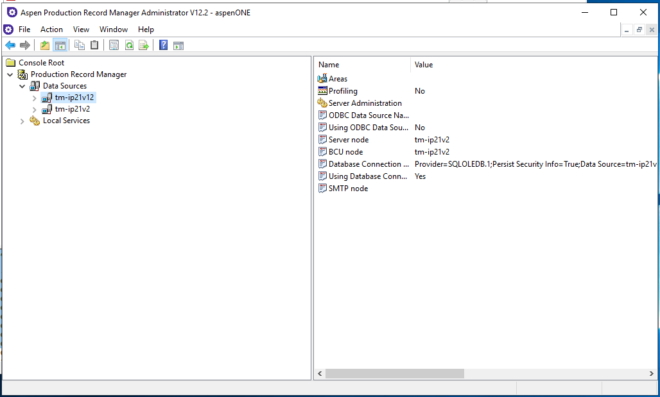Open Properties from the toolbar
The width and height of the screenshot is (660, 397).
[x=114, y=45]
